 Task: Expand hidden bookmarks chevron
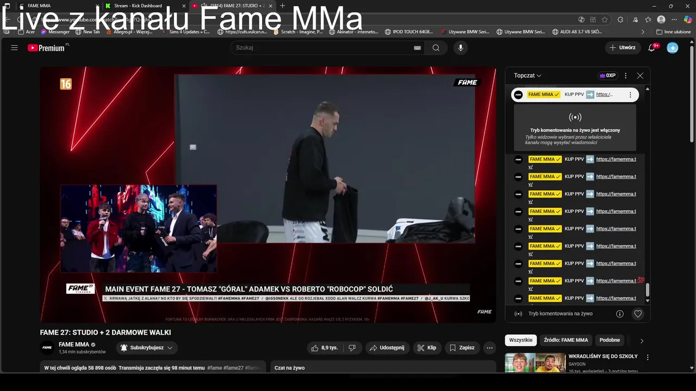[x=643, y=32]
